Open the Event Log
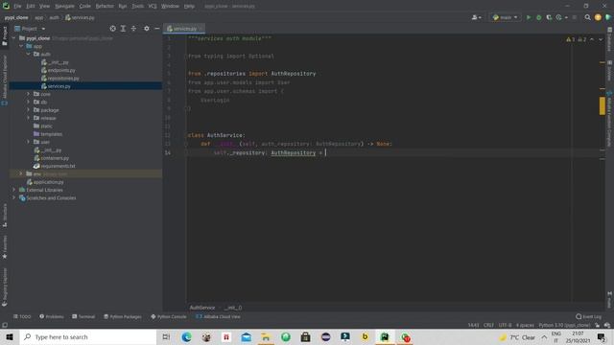 pos(588,316)
